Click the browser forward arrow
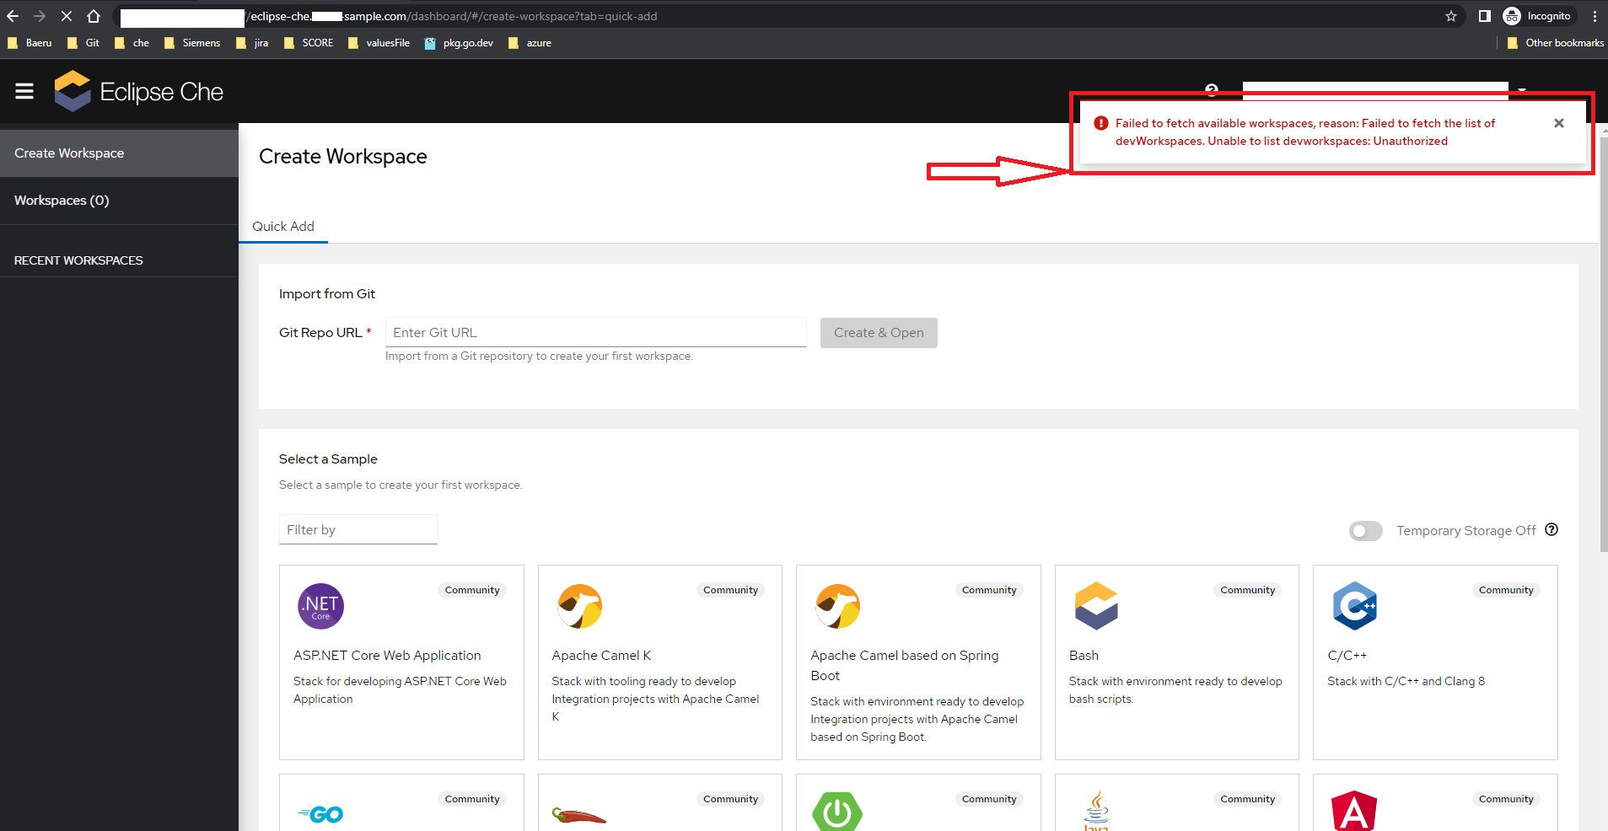The width and height of the screenshot is (1608, 831). pos(40,16)
